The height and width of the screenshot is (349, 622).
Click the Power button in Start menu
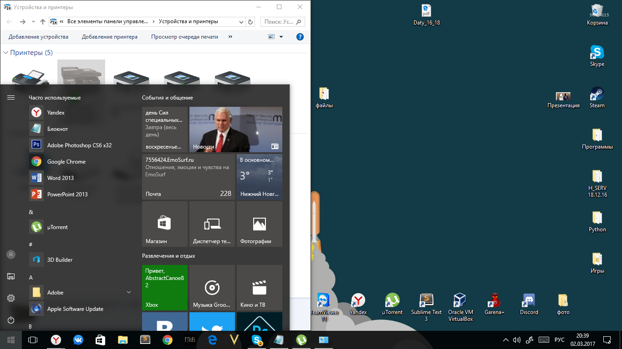(x=11, y=320)
